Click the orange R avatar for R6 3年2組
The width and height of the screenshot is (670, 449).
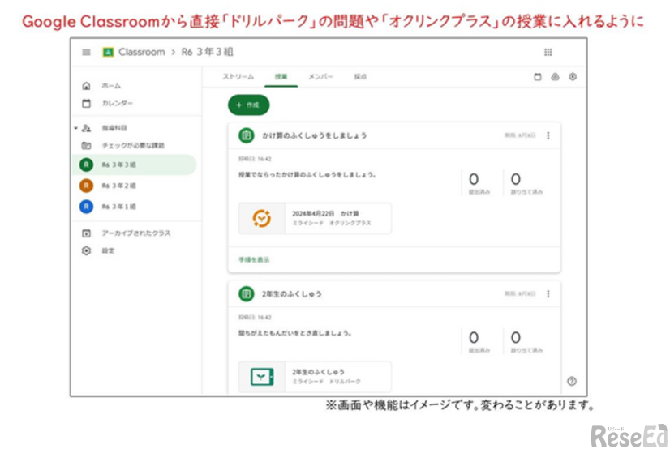pos(86,186)
